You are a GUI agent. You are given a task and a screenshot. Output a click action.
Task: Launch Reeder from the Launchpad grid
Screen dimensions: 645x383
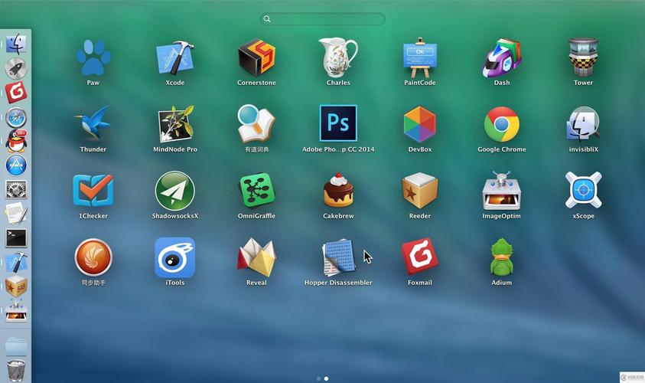click(x=419, y=190)
